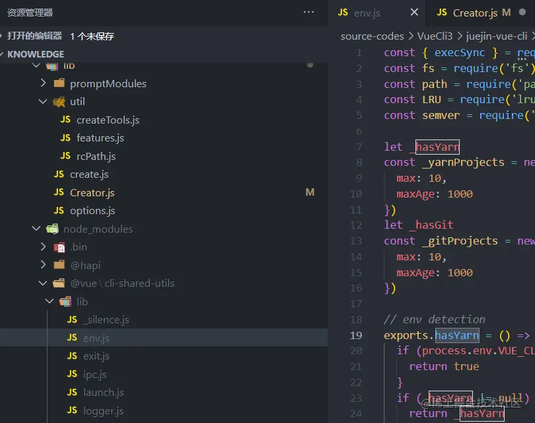Click JS icon beside createTools.js
Image resolution: width=535 pixels, height=423 pixels.
(65, 120)
